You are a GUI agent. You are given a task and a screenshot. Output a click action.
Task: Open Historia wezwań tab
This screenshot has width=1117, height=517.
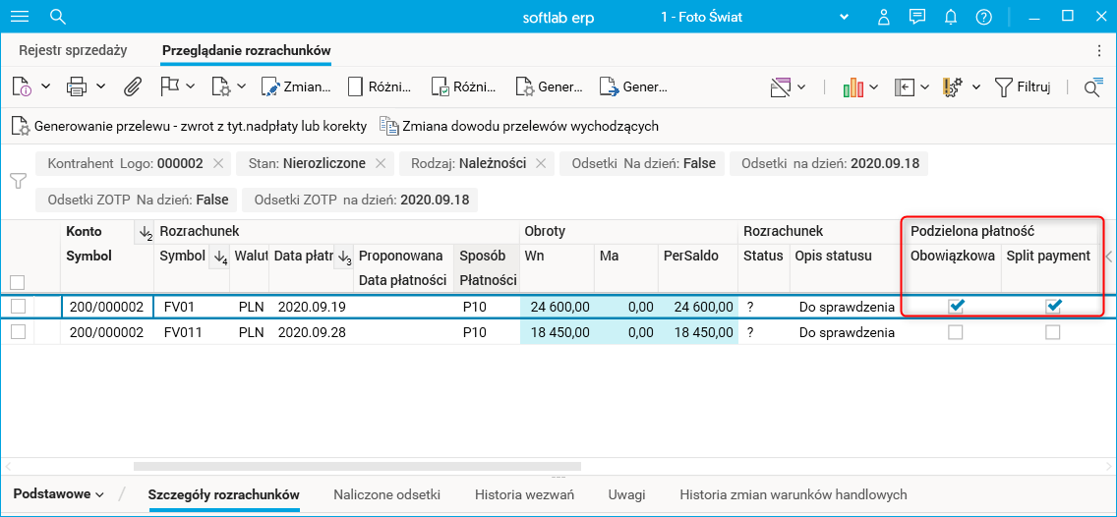click(x=524, y=494)
